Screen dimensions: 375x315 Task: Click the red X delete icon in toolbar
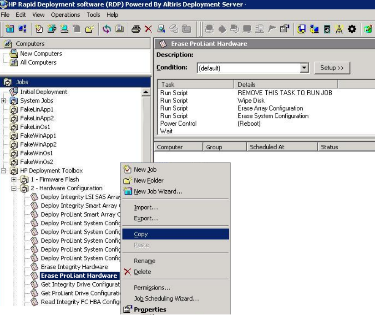[x=148, y=29]
